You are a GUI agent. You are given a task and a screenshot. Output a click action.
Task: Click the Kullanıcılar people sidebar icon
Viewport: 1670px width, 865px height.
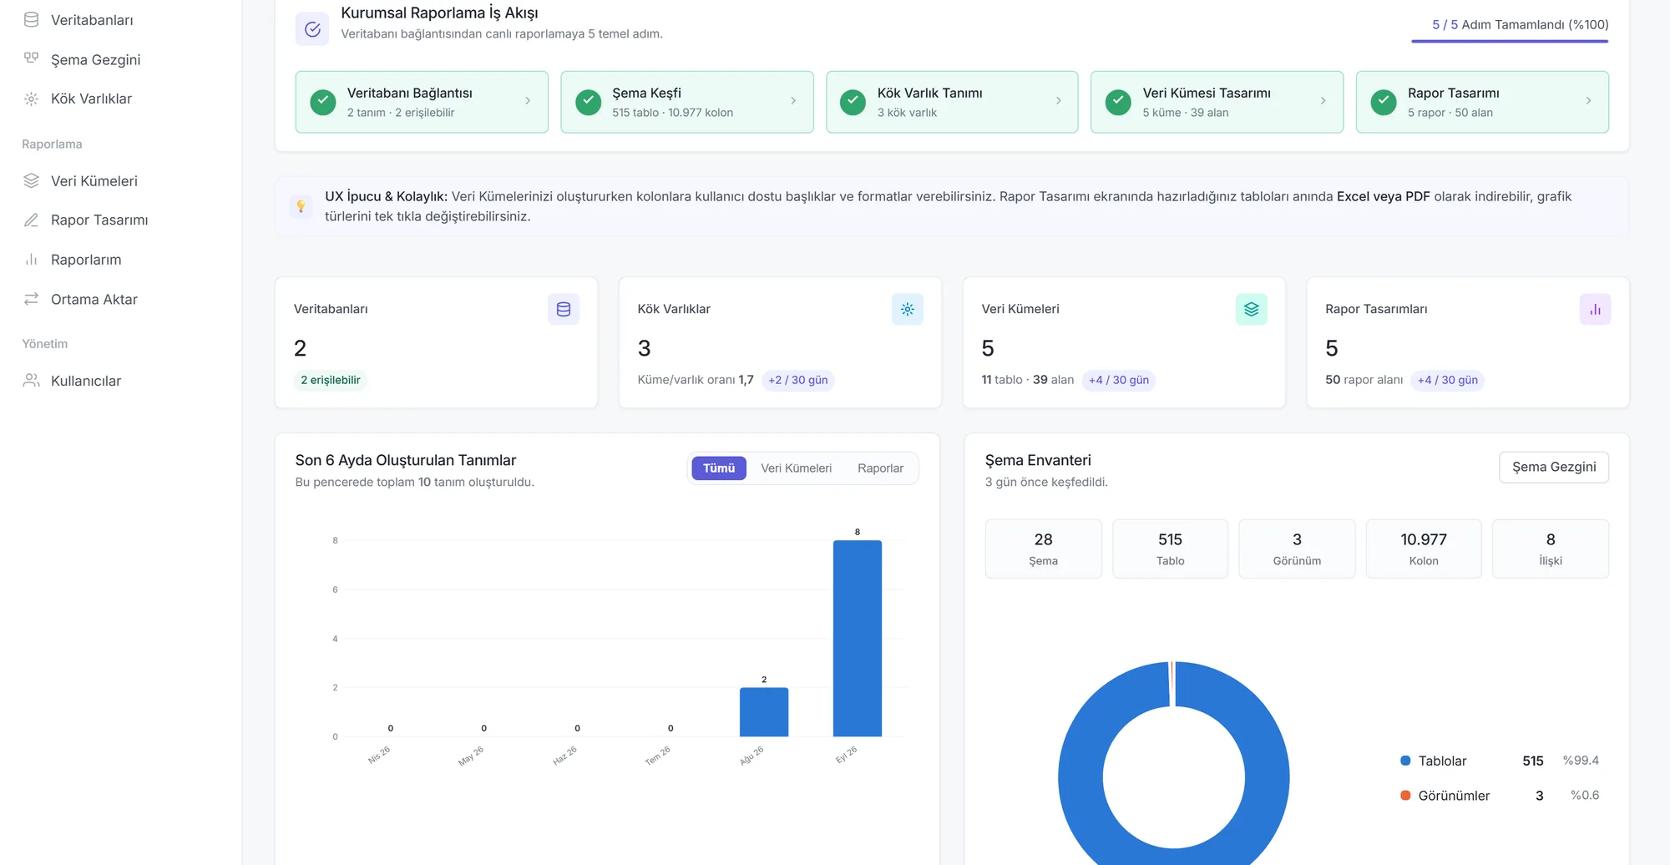31,381
